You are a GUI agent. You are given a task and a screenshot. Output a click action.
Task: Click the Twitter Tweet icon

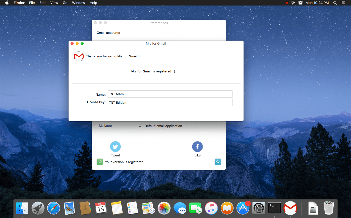point(115,147)
